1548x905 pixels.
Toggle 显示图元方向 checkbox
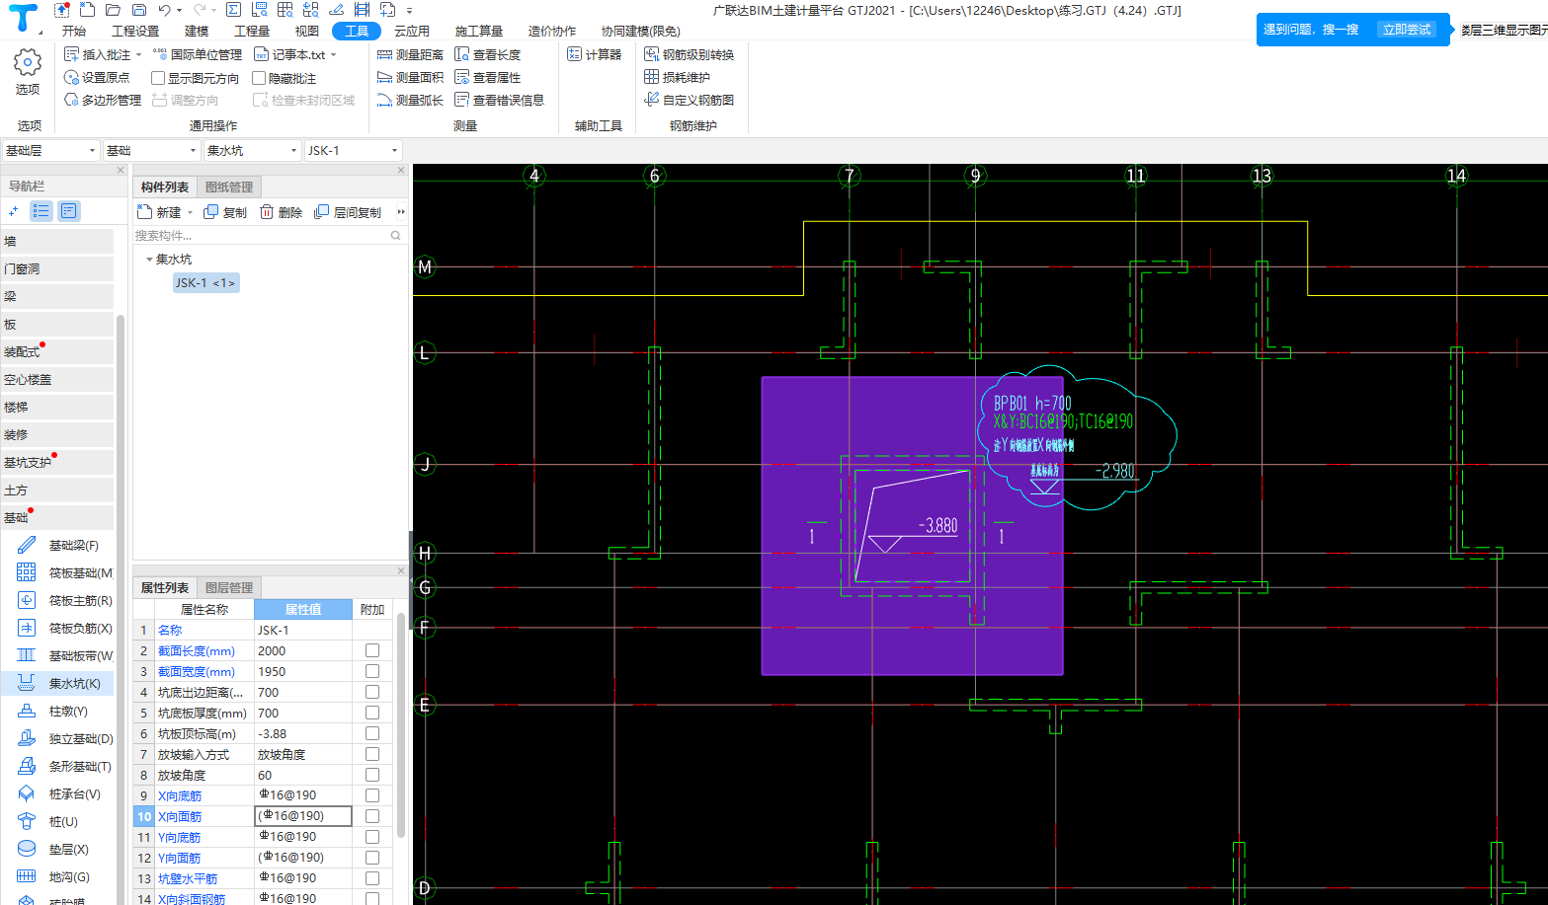[158, 78]
